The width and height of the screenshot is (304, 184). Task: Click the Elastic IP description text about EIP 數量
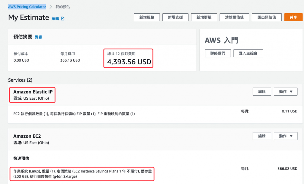(74, 114)
